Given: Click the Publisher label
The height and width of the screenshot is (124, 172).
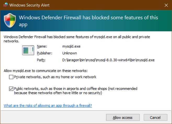Looking at the screenshot, I should 44,53.
